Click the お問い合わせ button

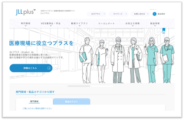click(140, 14)
